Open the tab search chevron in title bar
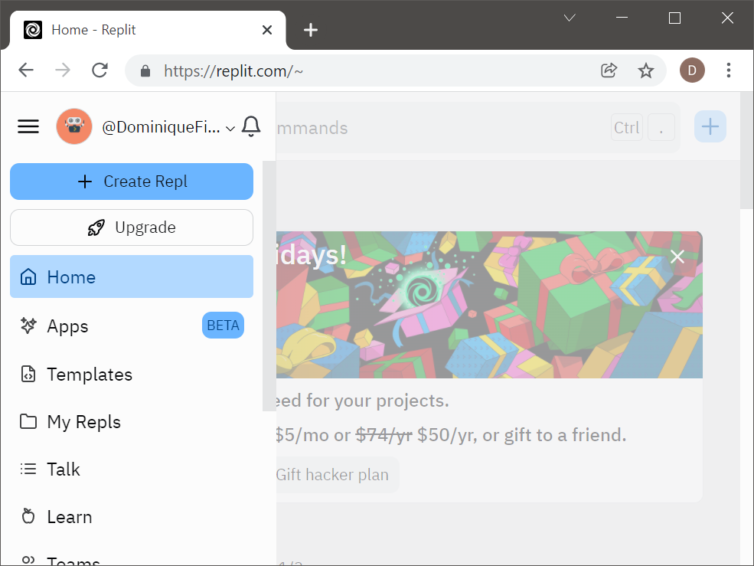 [x=570, y=18]
